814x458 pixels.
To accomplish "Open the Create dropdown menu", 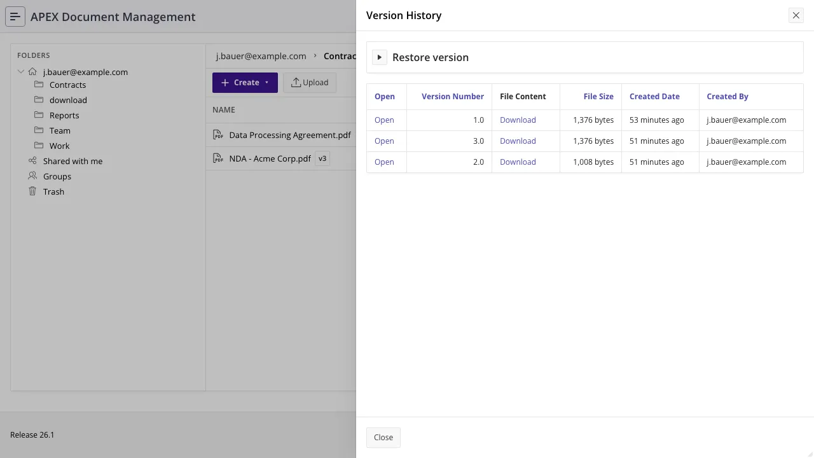I will [x=245, y=83].
